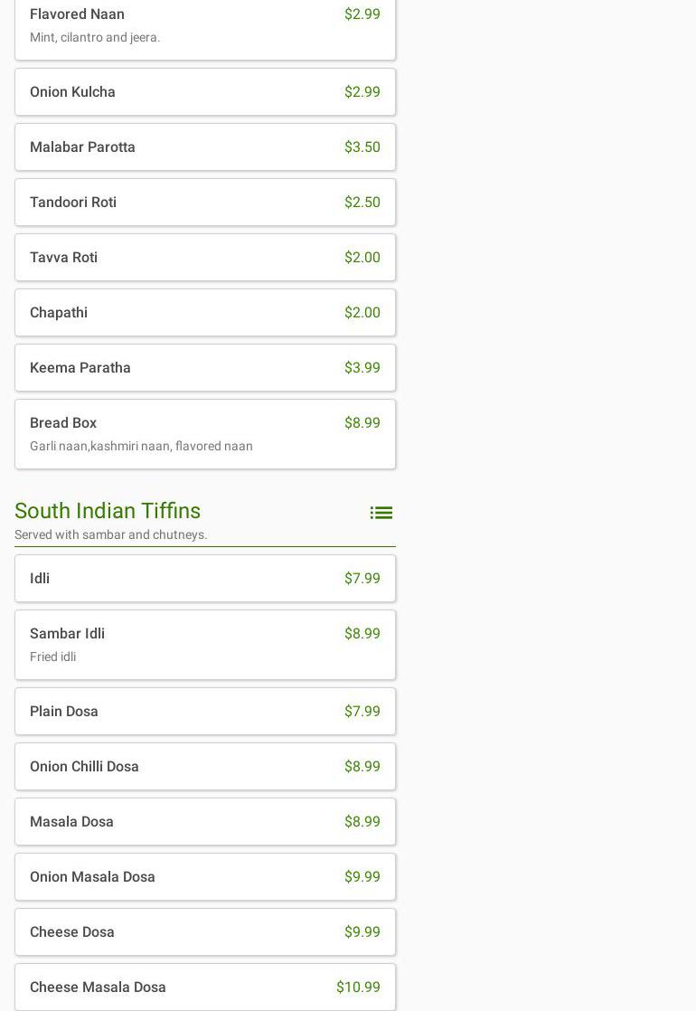Click the South Indian Tiffins heading

108,511
